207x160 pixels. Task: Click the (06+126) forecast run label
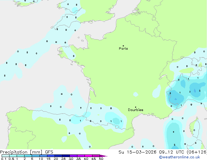tap(197, 152)
